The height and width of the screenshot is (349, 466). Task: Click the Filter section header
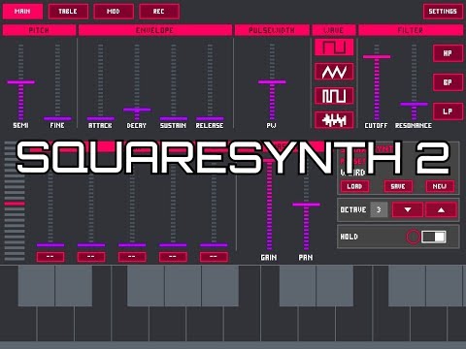coord(411,30)
